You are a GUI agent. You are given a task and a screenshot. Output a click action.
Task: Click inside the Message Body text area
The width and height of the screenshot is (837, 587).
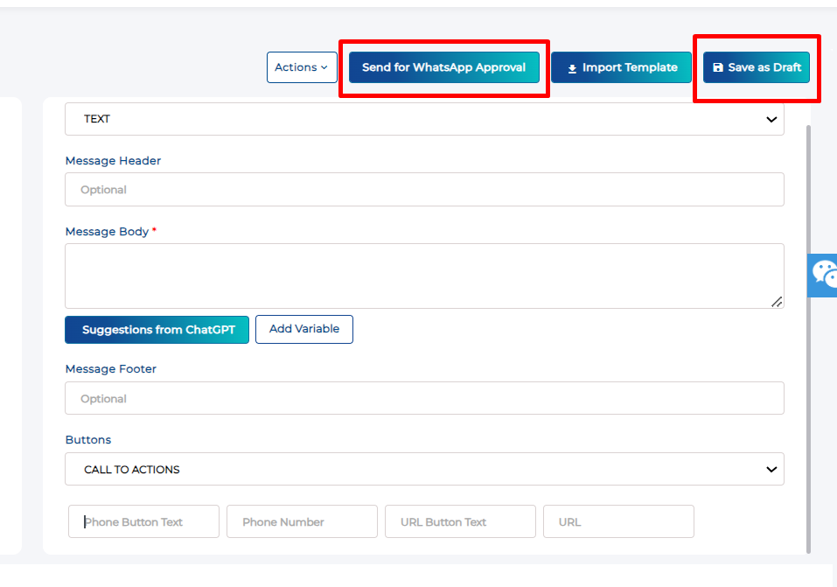(x=424, y=276)
